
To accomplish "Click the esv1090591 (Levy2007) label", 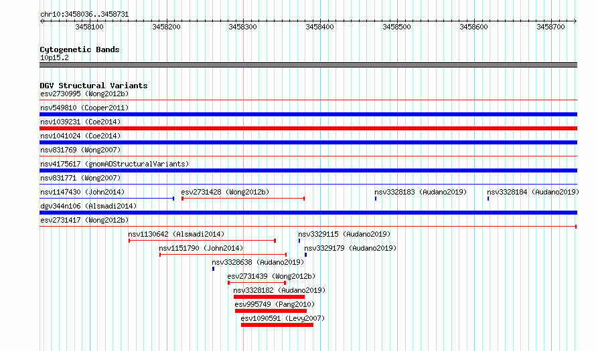I will click(x=283, y=318).
